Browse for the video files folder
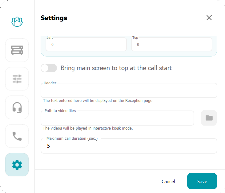The height and width of the screenshot is (193, 225). [x=209, y=118]
